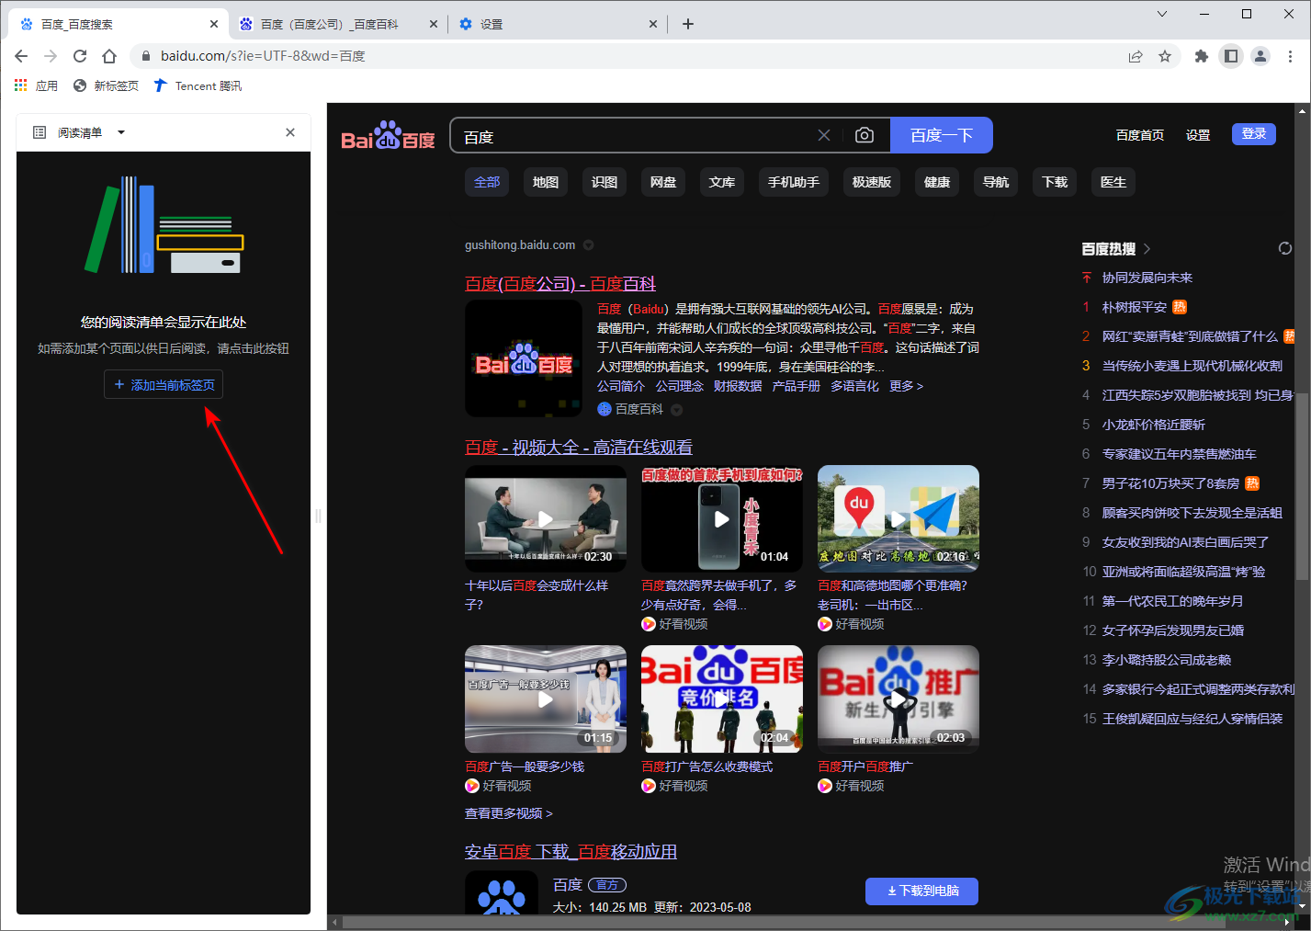Refresh the 百度热搜 list
Image resolution: width=1311 pixels, height=931 pixels.
(x=1284, y=248)
